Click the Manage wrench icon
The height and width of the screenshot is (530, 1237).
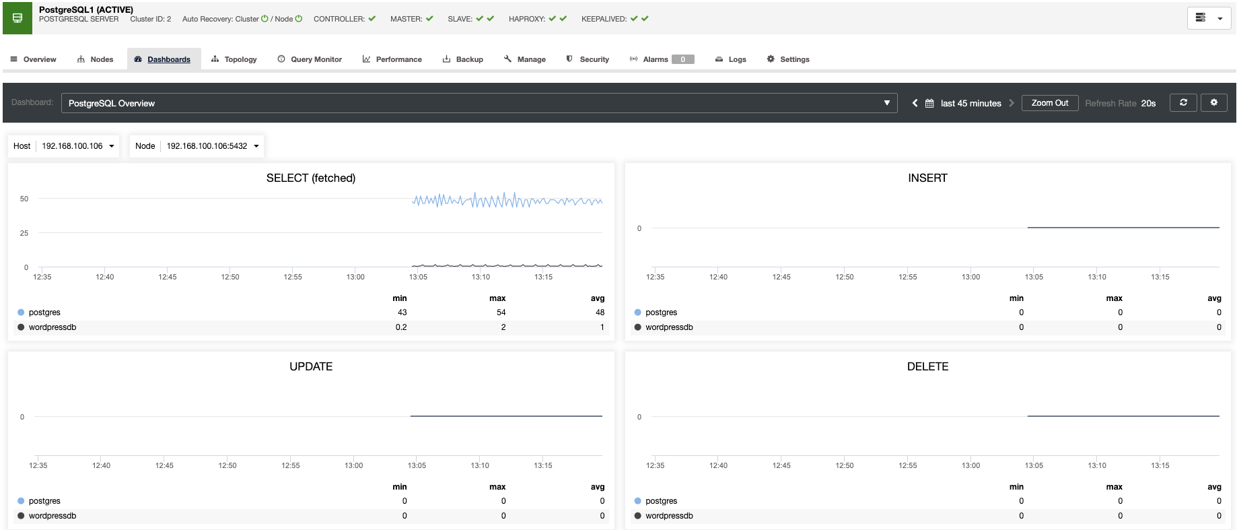(507, 59)
